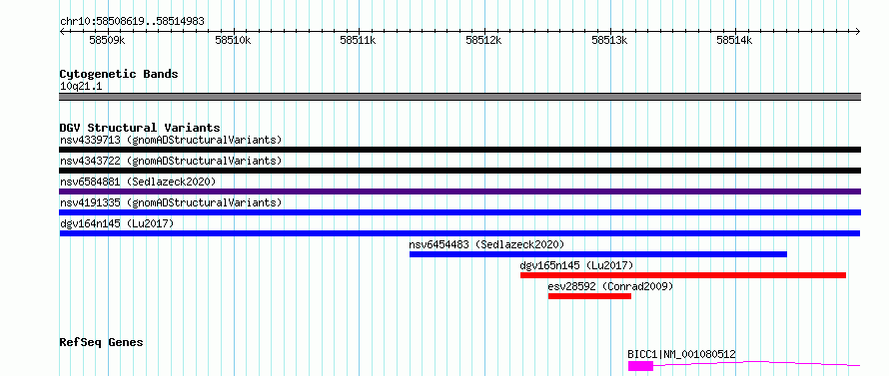Click the left arrowhead of the ruler

tap(62, 32)
